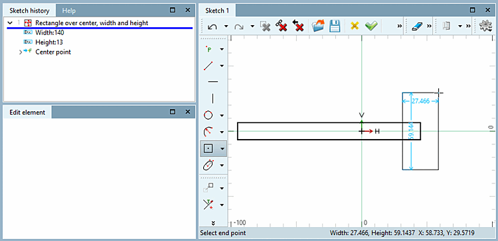Expand the vertical toolbar overflow chevron
The height and width of the screenshot is (241, 498).
(x=213, y=222)
